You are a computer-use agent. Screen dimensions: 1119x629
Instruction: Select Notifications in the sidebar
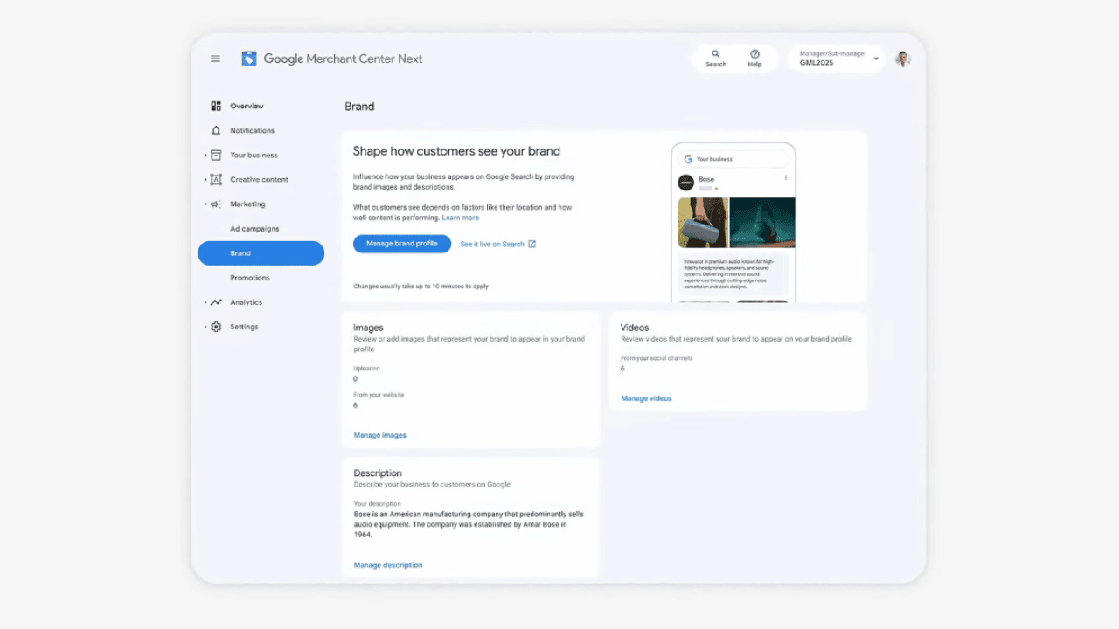[x=252, y=130]
